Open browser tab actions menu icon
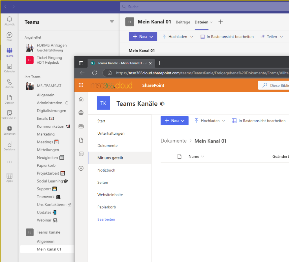 click(x=81, y=63)
